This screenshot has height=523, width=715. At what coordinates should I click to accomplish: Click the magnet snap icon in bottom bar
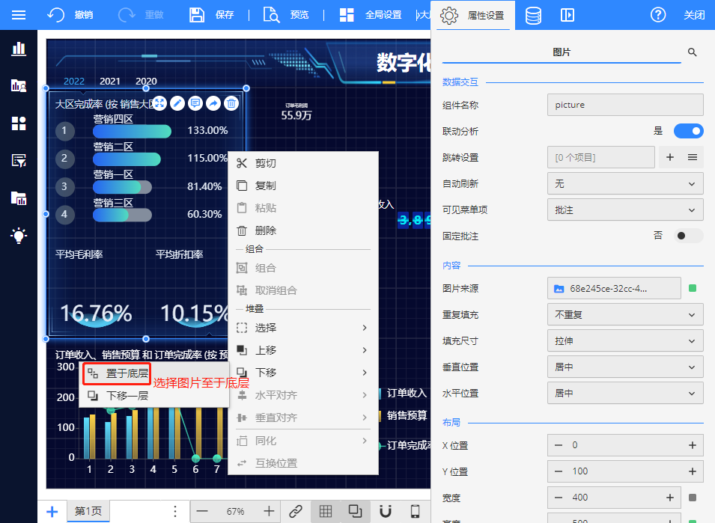click(x=386, y=511)
